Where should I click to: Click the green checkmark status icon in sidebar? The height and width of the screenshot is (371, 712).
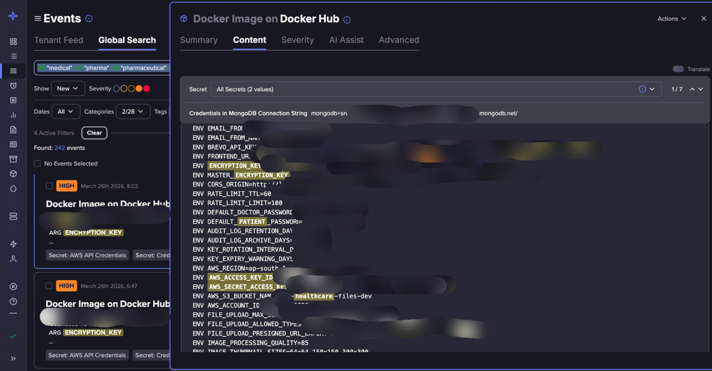(x=13, y=336)
